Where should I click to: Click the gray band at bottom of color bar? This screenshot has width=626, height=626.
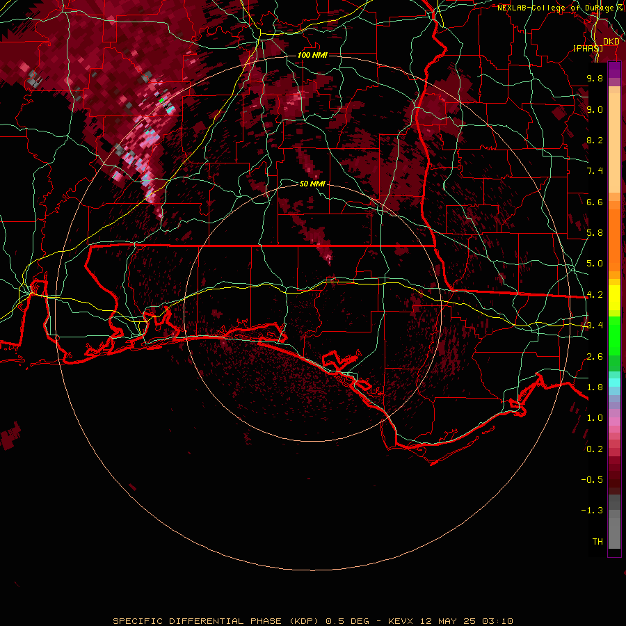tap(614, 522)
